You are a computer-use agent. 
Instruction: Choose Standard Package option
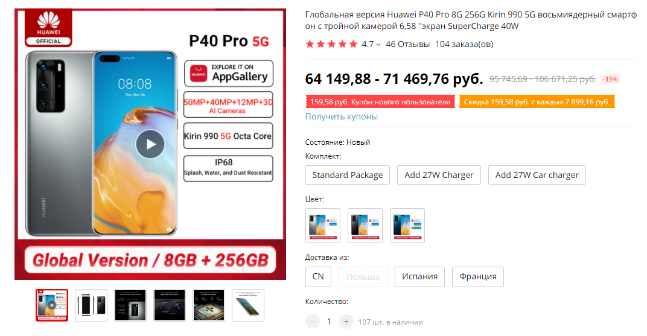pos(348,175)
